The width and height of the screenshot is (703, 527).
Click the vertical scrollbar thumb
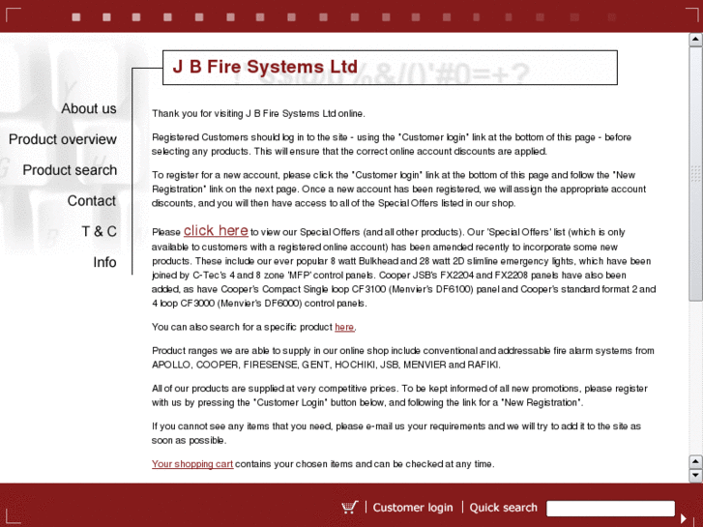pyautogui.click(x=695, y=174)
